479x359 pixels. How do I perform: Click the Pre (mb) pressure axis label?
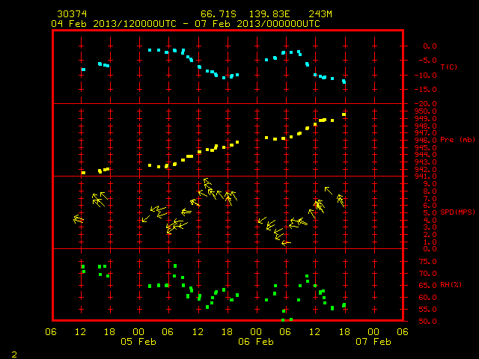pos(457,140)
